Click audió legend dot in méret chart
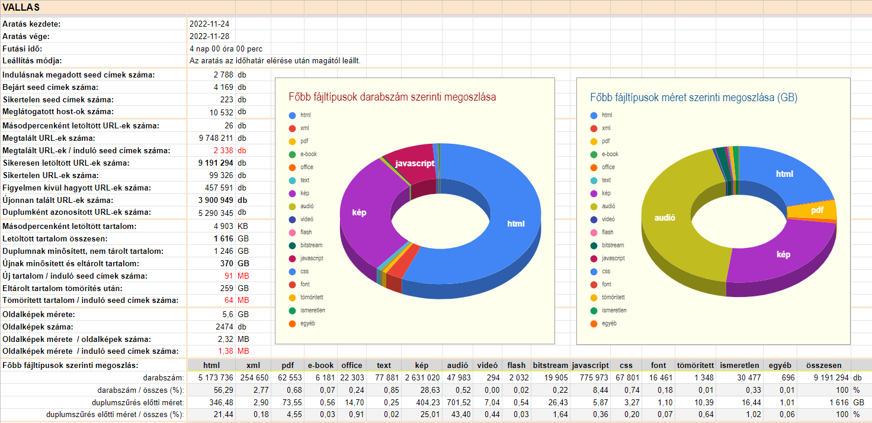The width and height of the screenshot is (872, 423). tap(594, 206)
